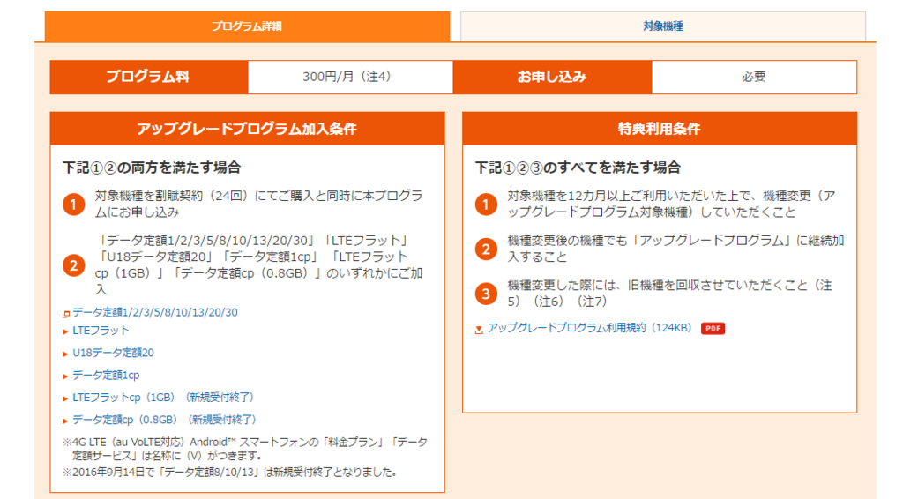The width and height of the screenshot is (903, 499).
Task: Click the 300円/月（注4） value cell
Action: click(350, 77)
